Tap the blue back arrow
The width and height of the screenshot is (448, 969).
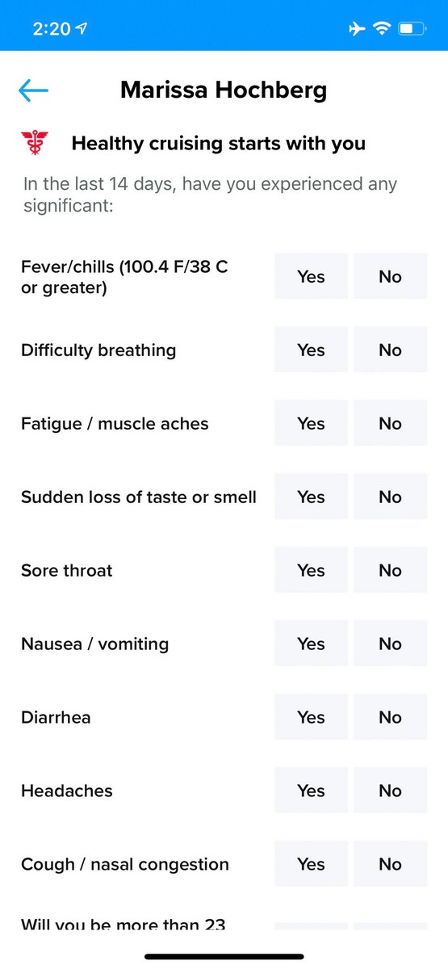pos(33,90)
